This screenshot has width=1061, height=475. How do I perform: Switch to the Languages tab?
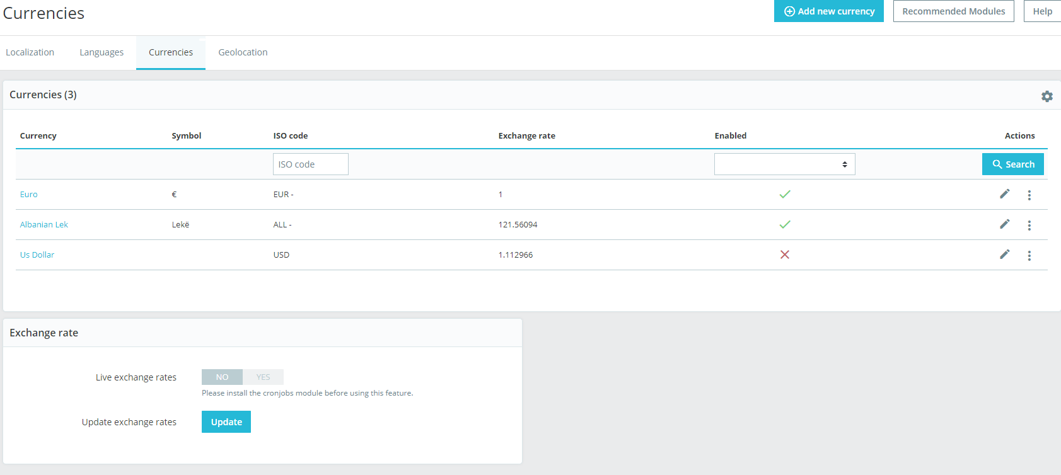click(101, 52)
